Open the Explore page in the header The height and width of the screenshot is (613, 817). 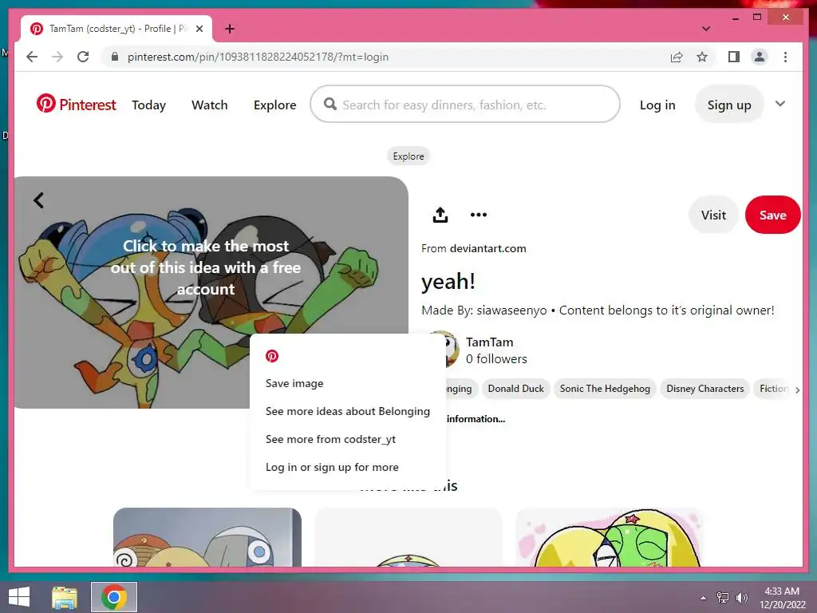coord(274,105)
